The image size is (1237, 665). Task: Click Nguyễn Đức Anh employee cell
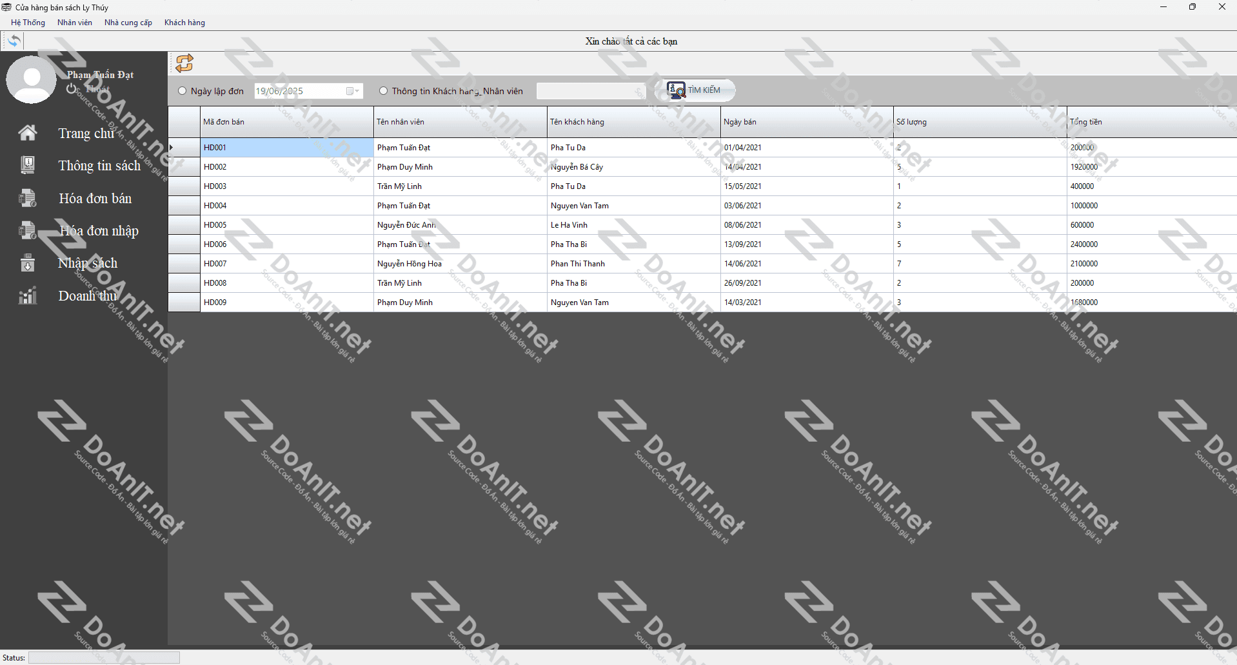coord(460,225)
